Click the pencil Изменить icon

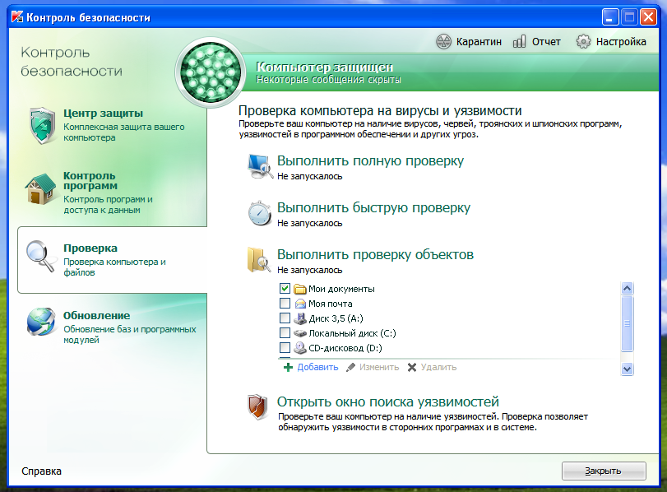pos(350,367)
